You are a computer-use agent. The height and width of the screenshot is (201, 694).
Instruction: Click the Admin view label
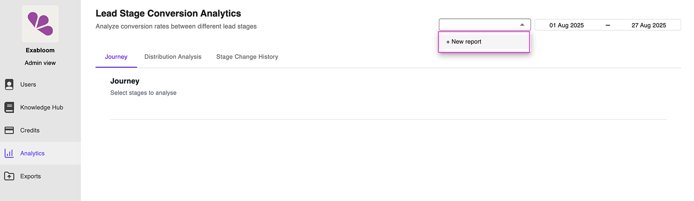coord(40,63)
